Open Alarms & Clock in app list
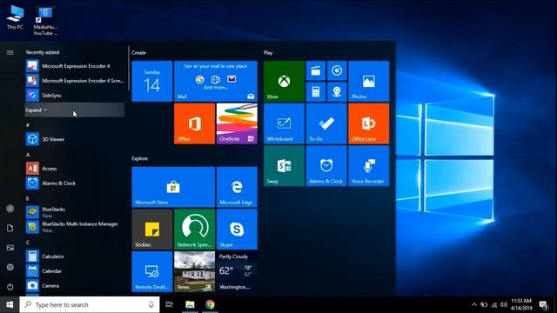This screenshot has width=557, height=313. (75, 183)
